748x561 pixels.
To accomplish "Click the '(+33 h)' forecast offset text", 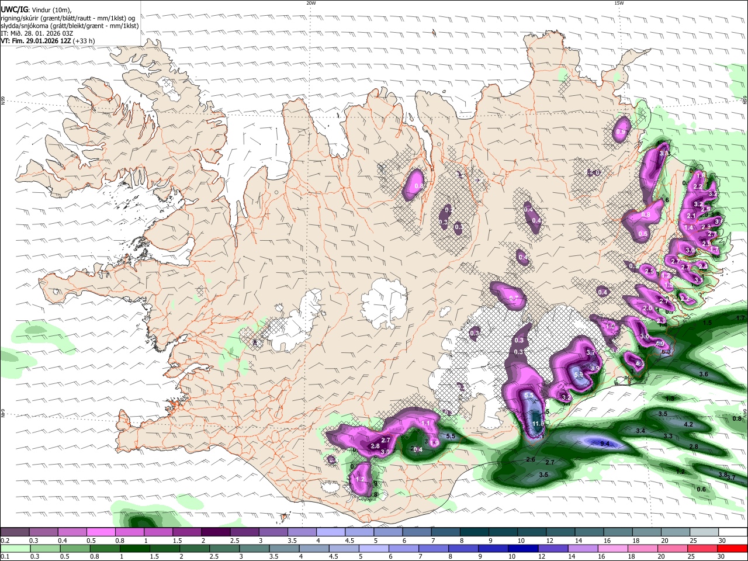I will tap(84, 41).
